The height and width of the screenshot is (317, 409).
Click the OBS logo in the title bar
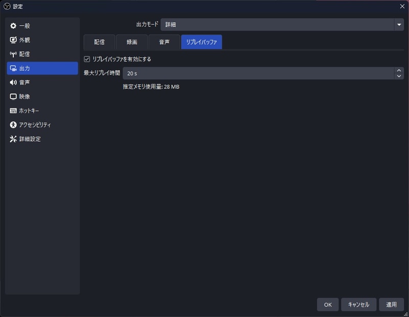click(x=7, y=7)
